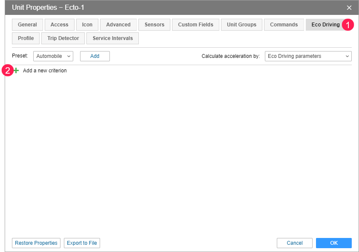Expand the Calculate acceleration by dropdown
This screenshot has width=359, height=252.
308,56
